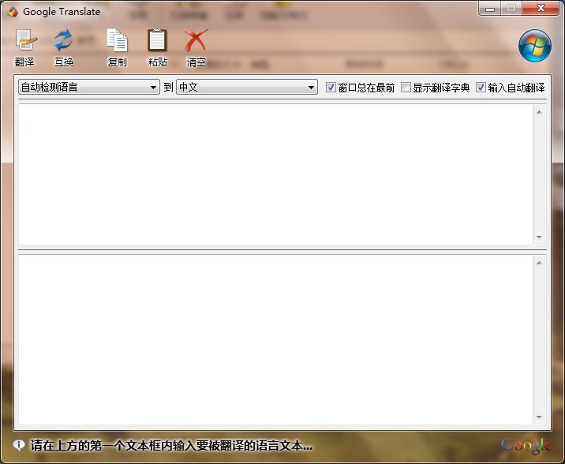Open the 中文 target language dropdown

[x=247, y=87]
